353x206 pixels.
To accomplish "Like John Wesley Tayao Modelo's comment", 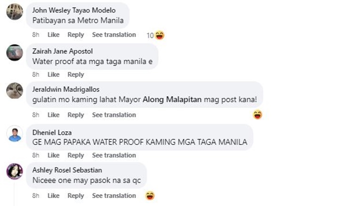I will 53,35.
